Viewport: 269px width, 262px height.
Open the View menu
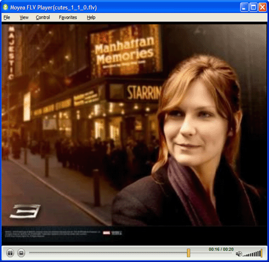pyautogui.click(x=24, y=17)
